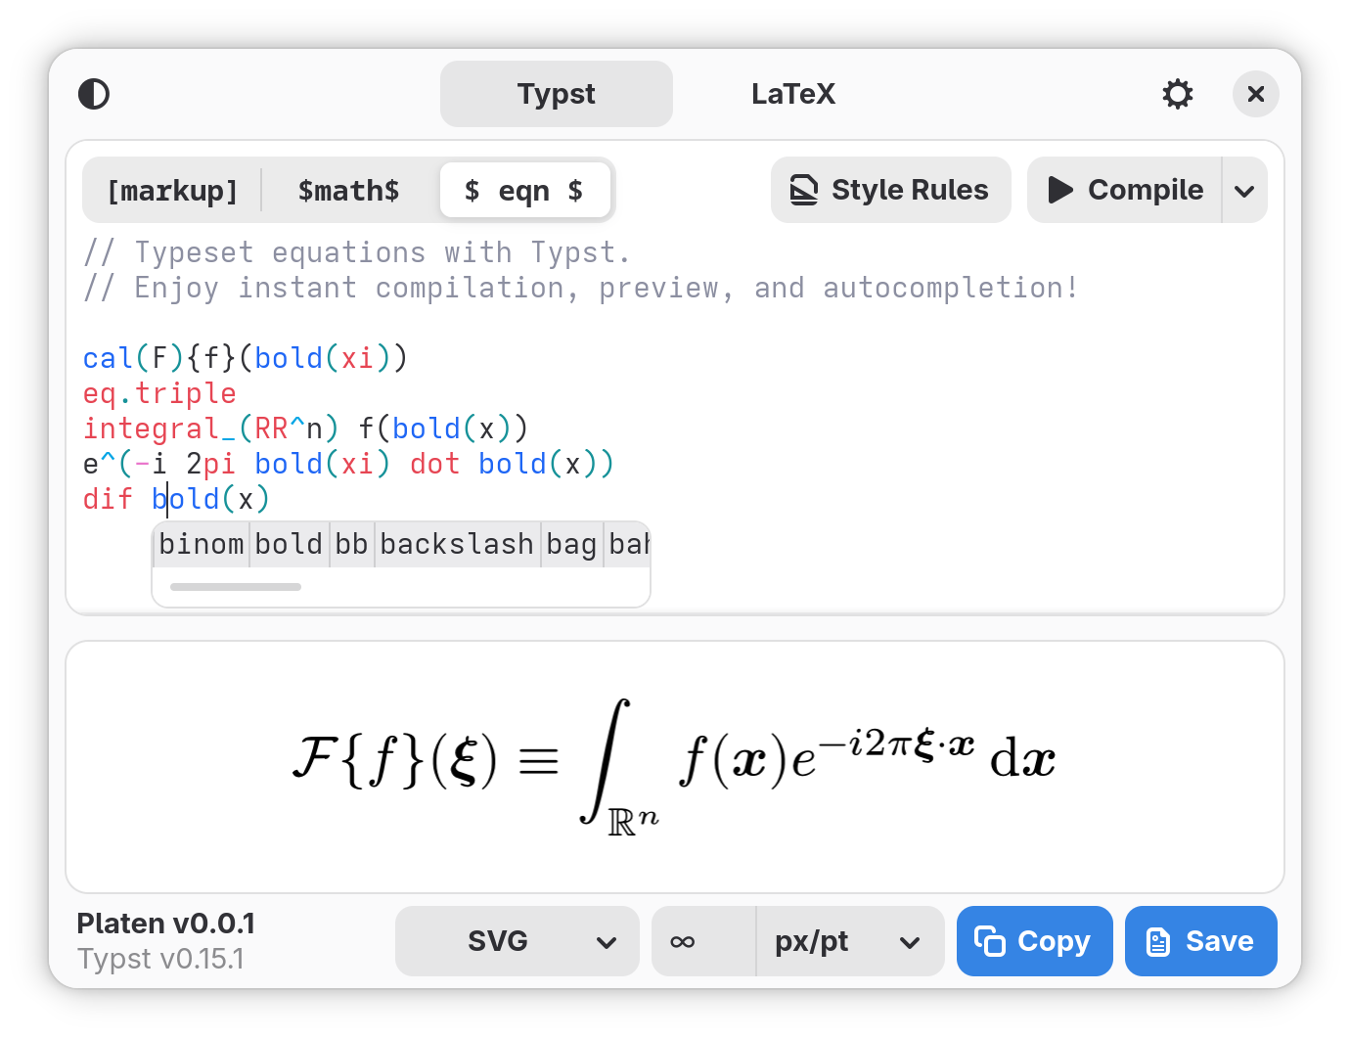Select $ eqn $ input mode
1350x1037 pixels.
(x=524, y=190)
